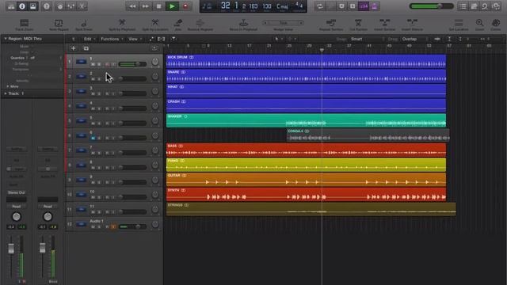Open the tempo 130 display field

pos(267,6)
